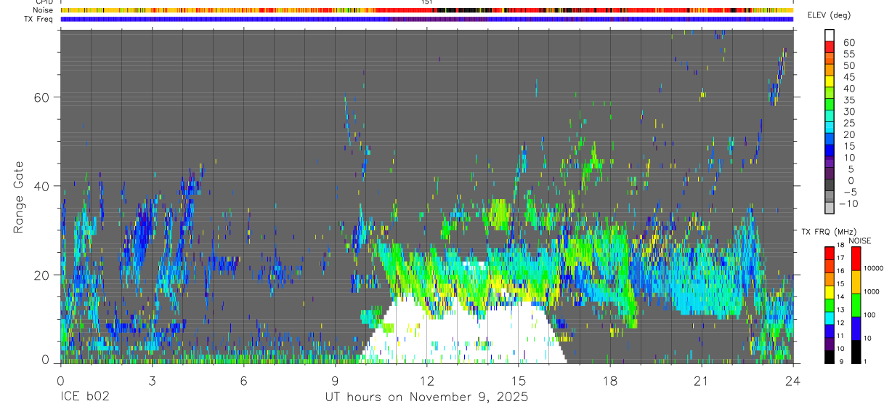Screen dimensions: 892x412
Task: Select the red 10000 swatch in NOISE bar
Action: coord(856,259)
